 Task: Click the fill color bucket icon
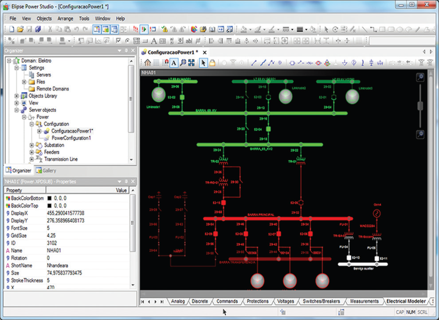coord(244,29)
